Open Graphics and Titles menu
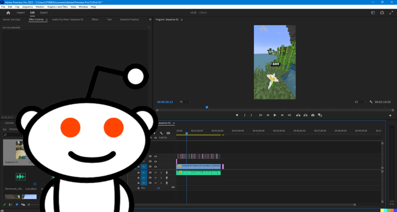Screen dimensions: 397x212 [x=57, y=7]
